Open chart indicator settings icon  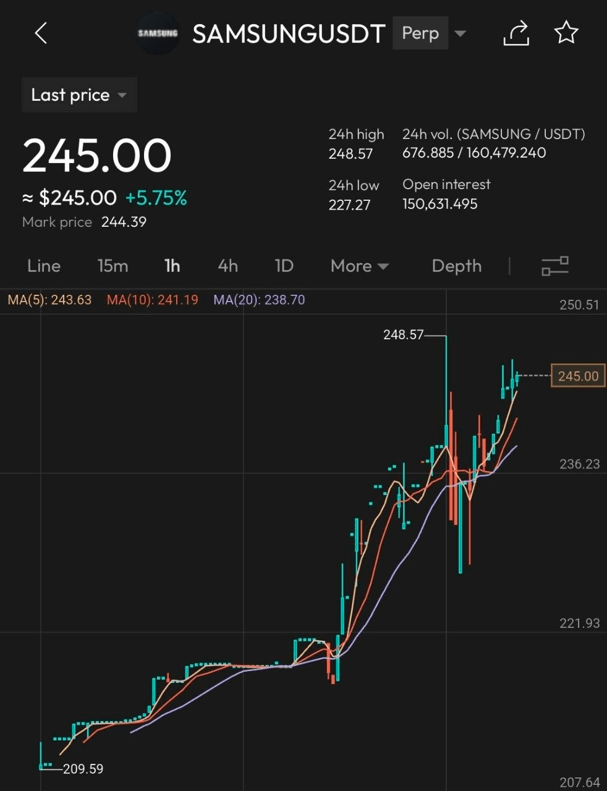pos(555,266)
